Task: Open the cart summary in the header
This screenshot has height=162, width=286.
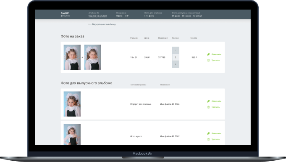Action: click(122, 14)
